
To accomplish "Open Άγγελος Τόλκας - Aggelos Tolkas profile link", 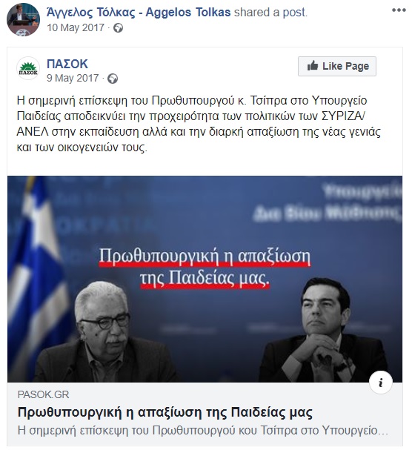I will click(x=139, y=13).
